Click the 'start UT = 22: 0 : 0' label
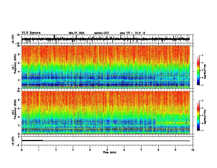This screenshot has height=168, width=217. click(x=132, y=33)
